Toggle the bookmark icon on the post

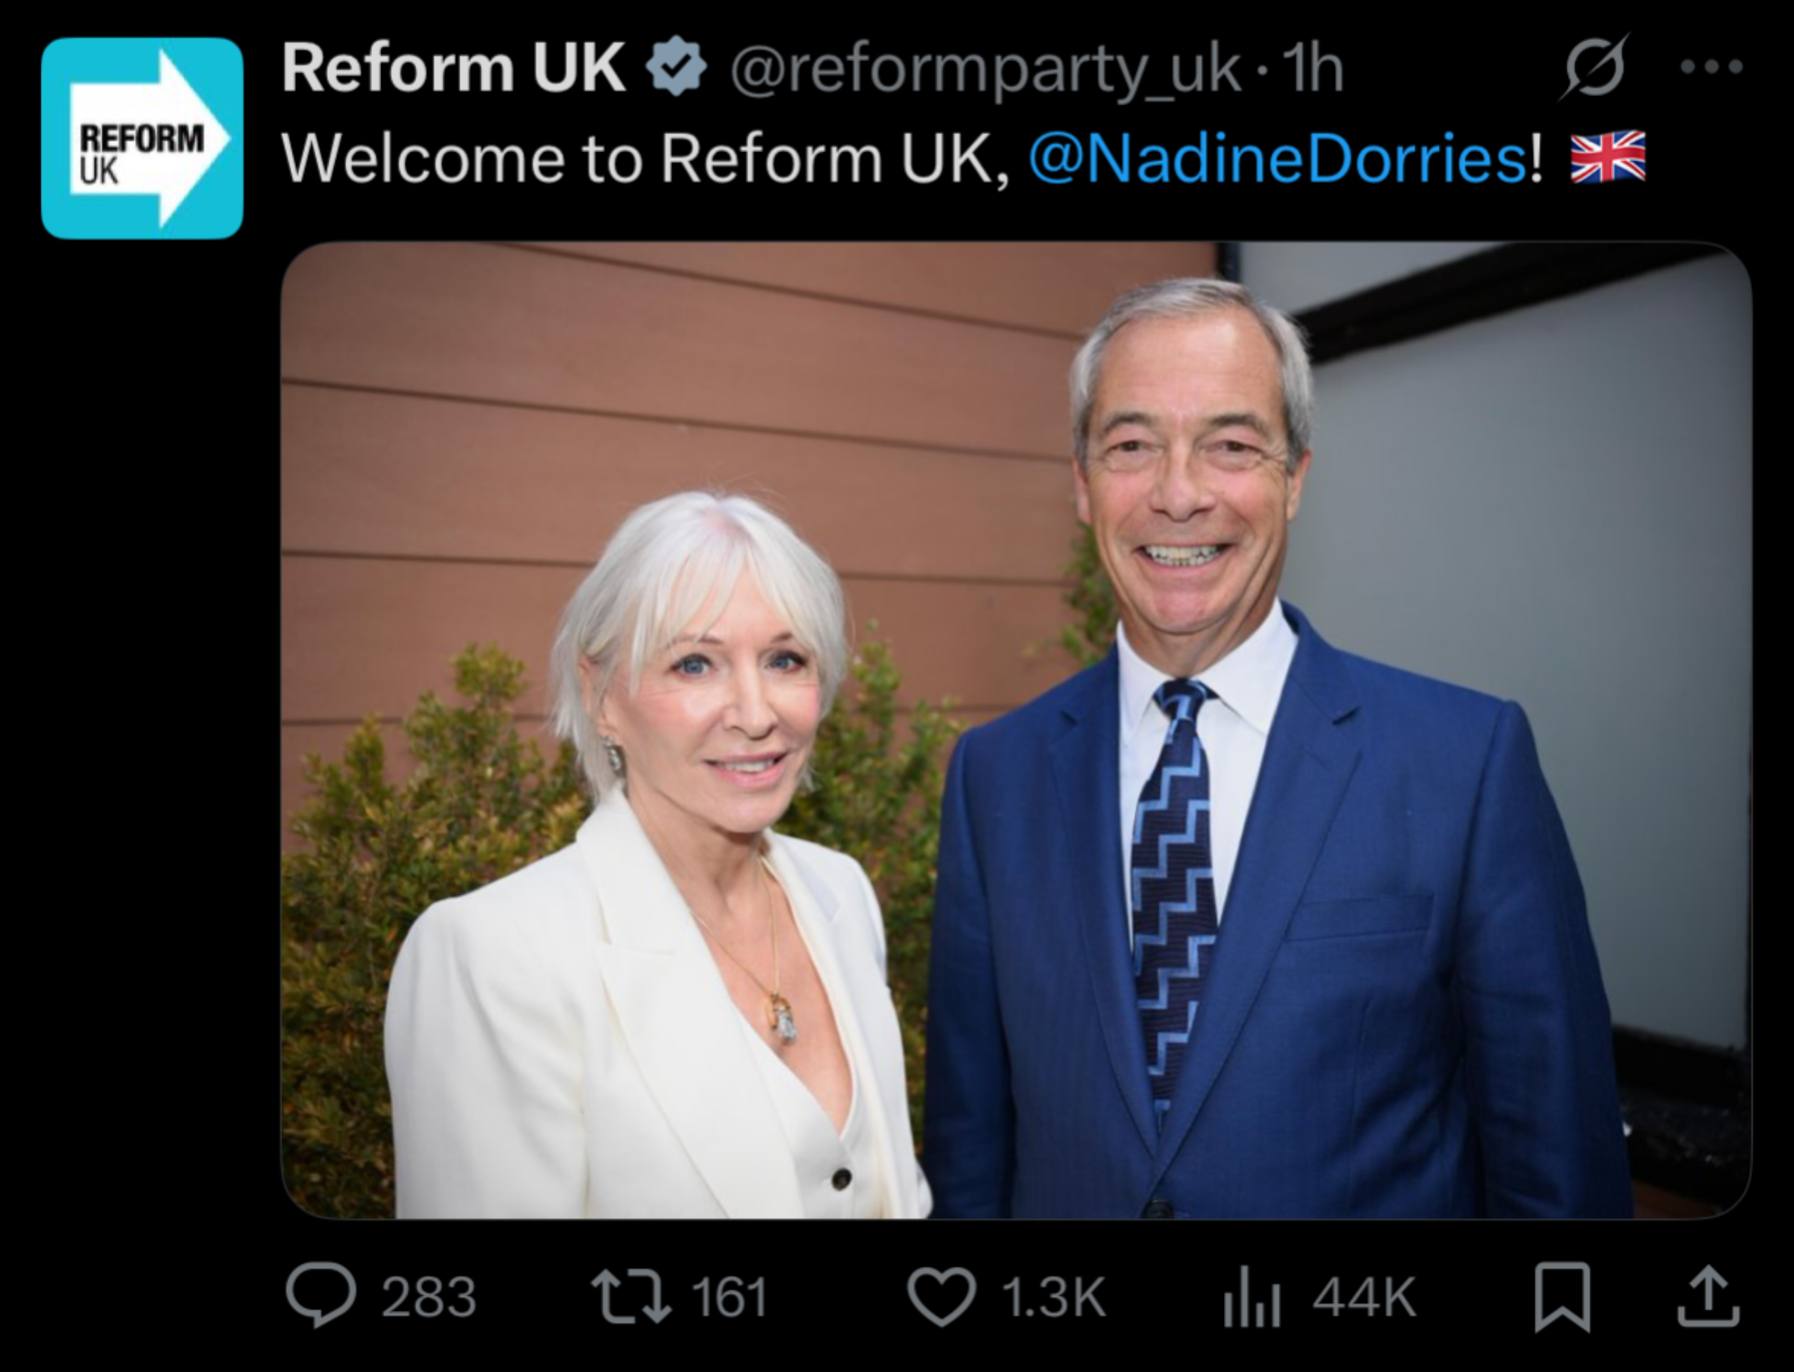coord(1562,1296)
